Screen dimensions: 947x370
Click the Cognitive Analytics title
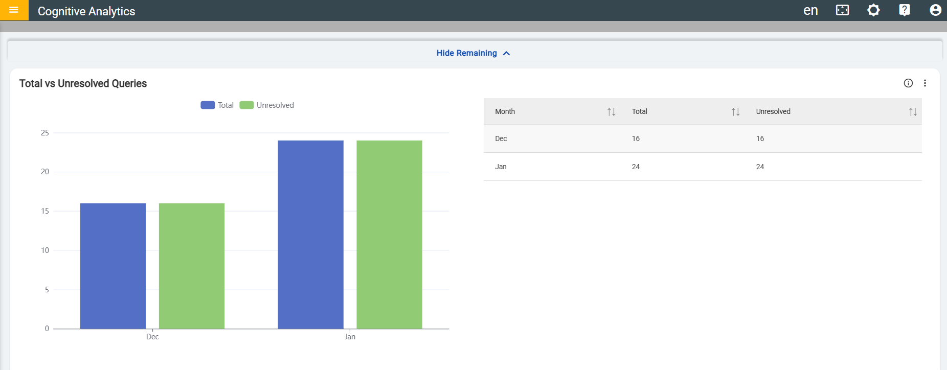coord(86,11)
